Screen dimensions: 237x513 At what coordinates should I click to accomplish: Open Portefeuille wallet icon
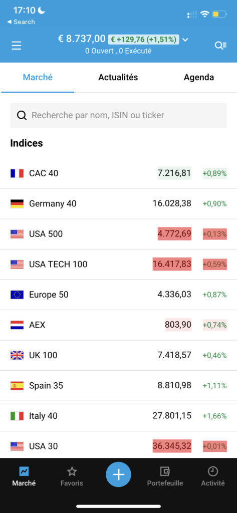[x=165, y=471]
